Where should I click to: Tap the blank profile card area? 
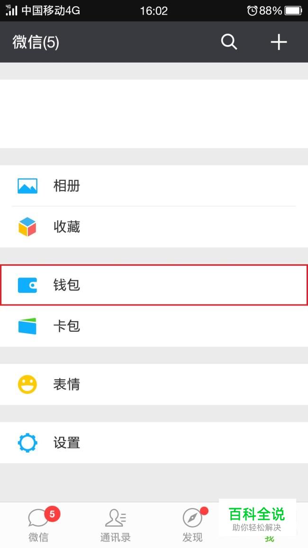pos(154,114)
